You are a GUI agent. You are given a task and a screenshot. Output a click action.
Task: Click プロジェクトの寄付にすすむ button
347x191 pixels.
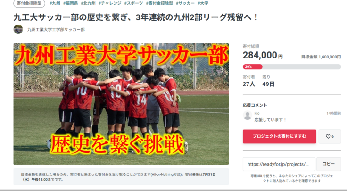click(x=279, y=137)
